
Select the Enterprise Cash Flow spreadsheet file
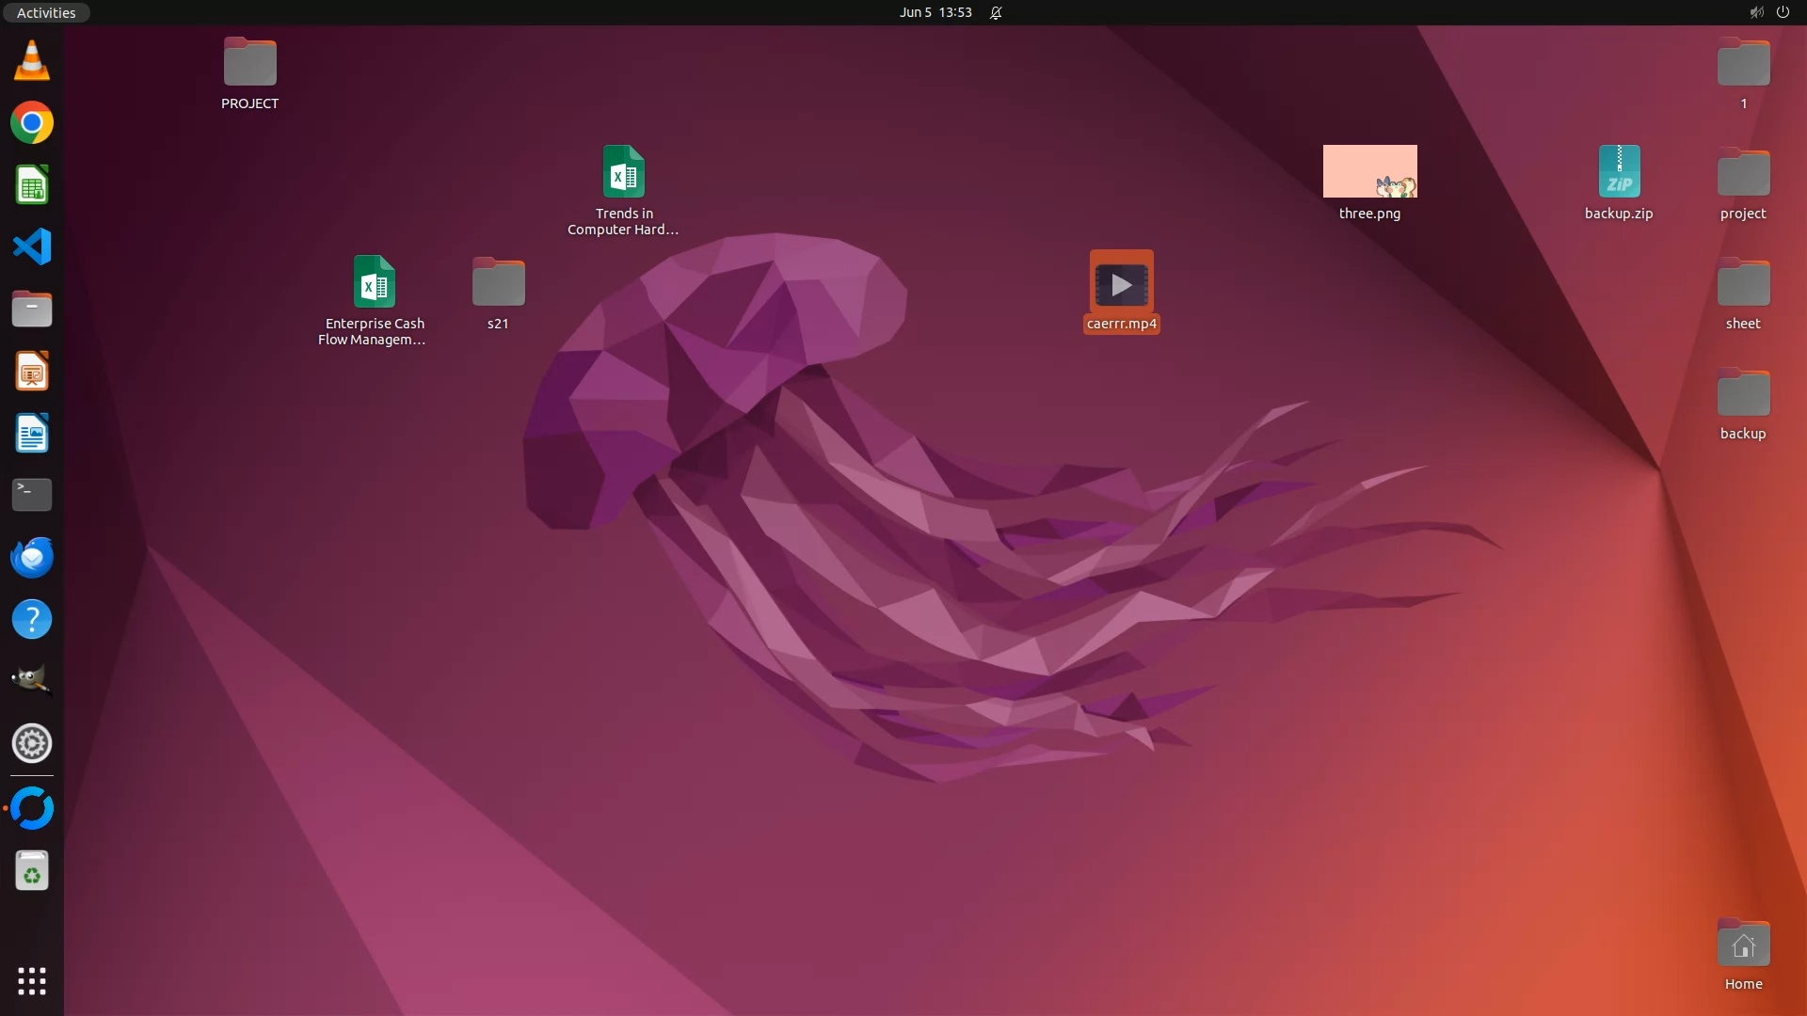375,282
